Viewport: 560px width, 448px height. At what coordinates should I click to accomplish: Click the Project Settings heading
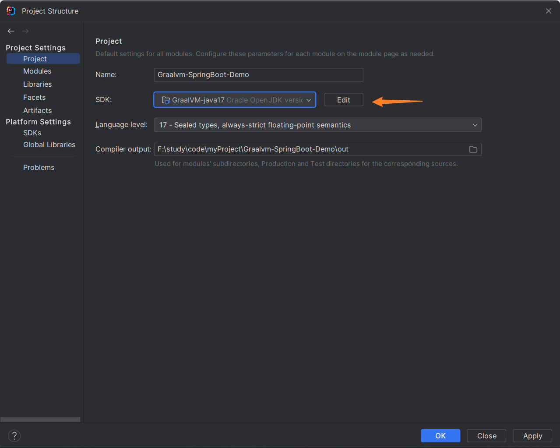click(35, 48)
